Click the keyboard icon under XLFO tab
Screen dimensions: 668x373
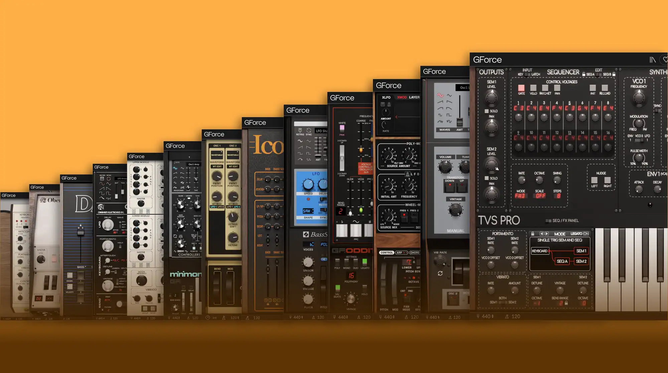tap(383, 104)
